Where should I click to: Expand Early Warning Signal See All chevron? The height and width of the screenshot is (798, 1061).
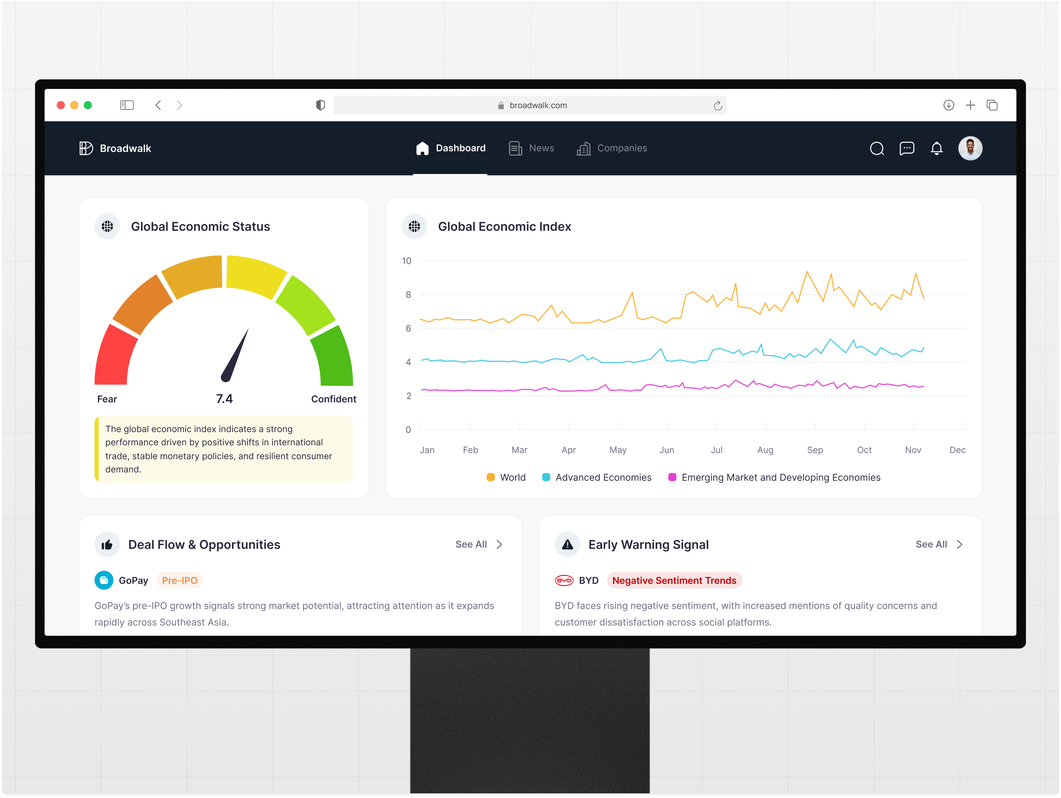(959, 544)
